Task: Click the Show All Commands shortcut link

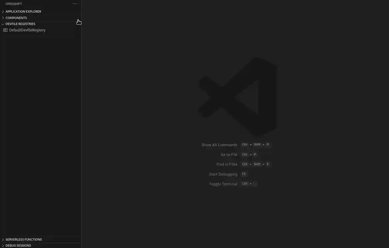Action: pos(219,145)
